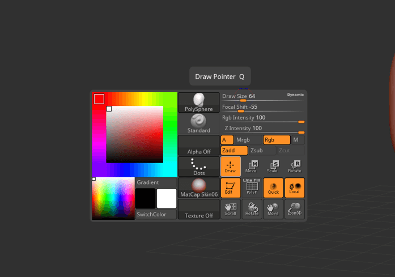395x277 pixels.
Task: Toggle Quick 3D edit icon
Action: click(x=273, y=187)
